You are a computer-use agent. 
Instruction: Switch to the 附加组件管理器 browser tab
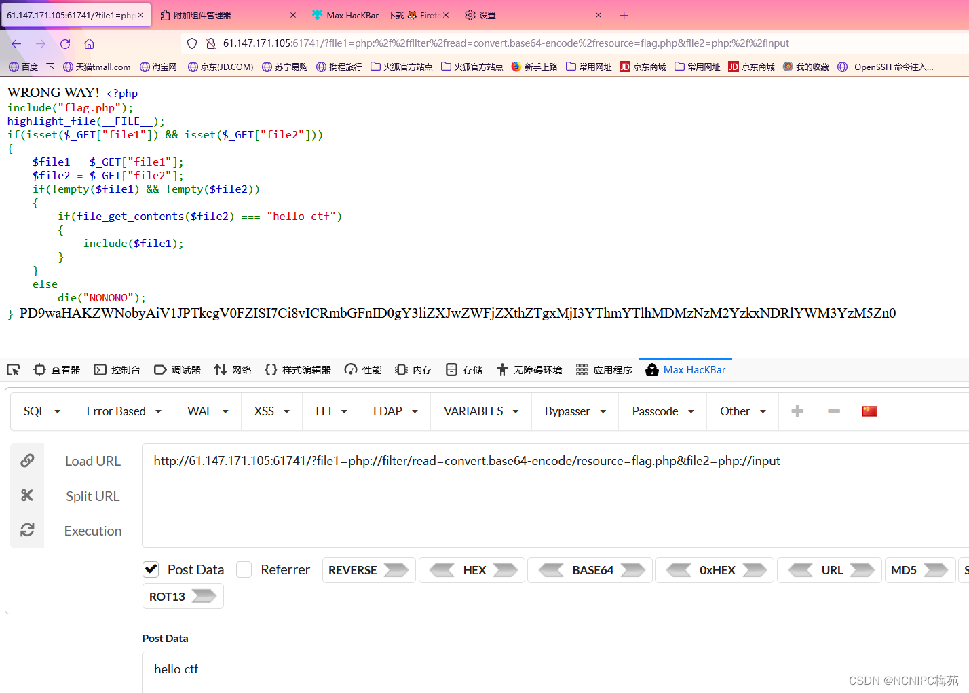[x=227, y=15]
